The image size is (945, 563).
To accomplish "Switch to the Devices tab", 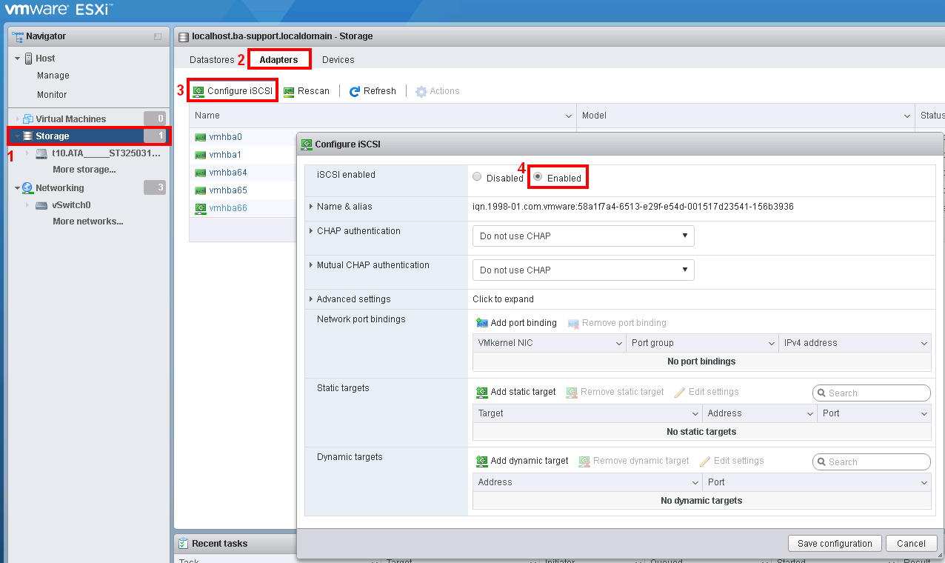I will (338, 59).
